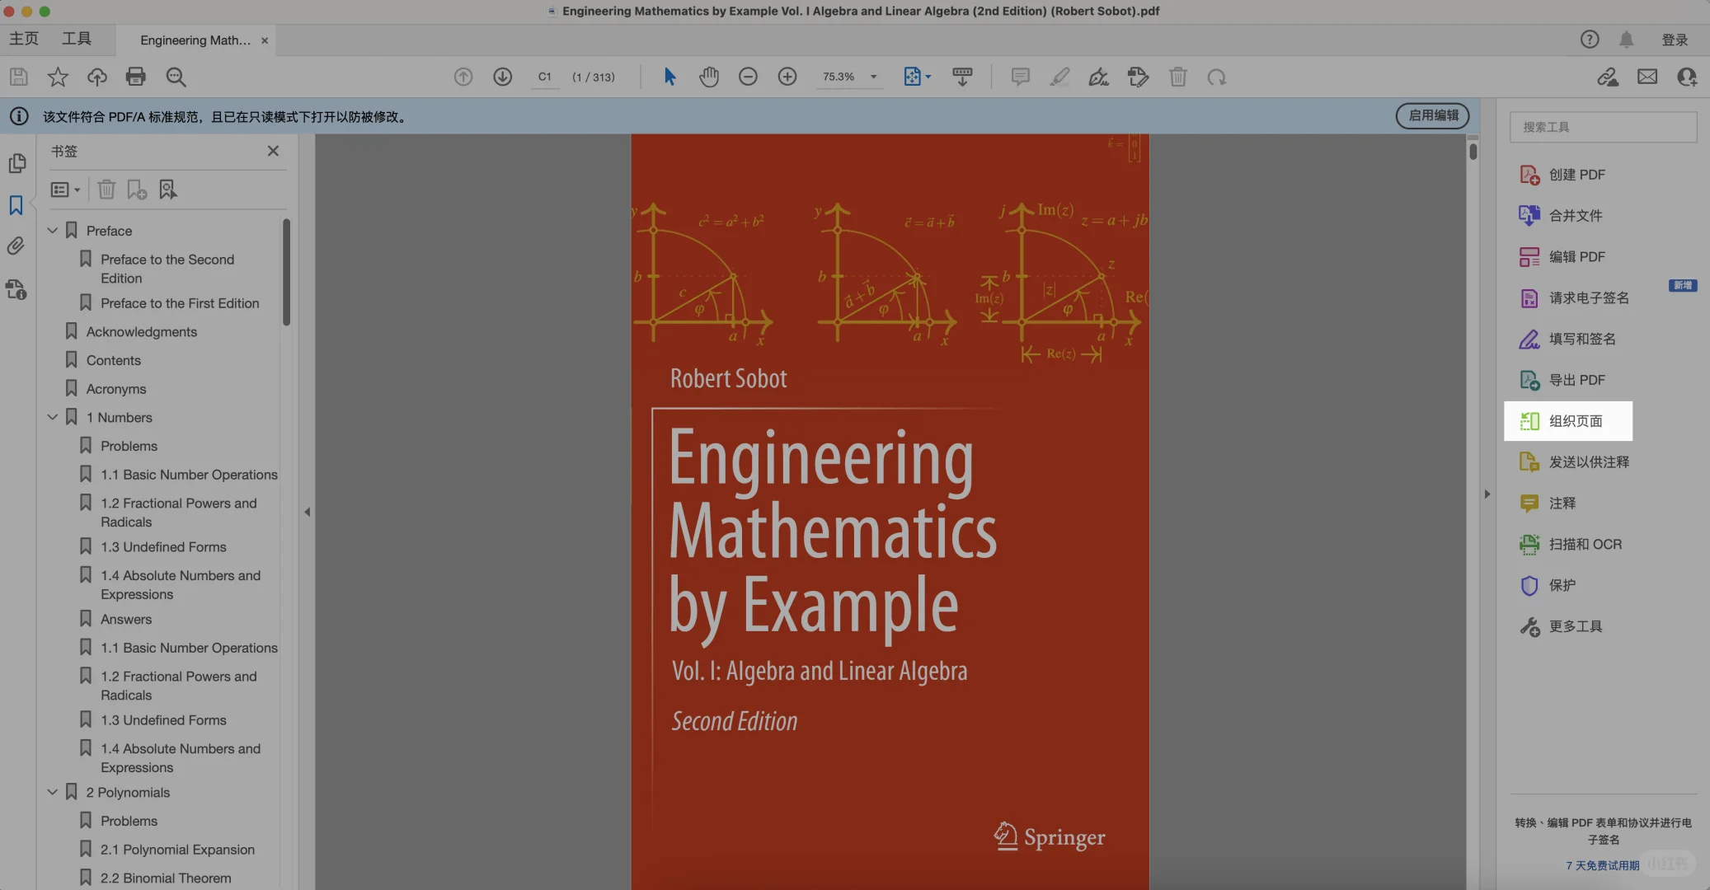Click 登录 to sign in
The width and height of the screenshot is (1710, 890).
coord(1675,40)
